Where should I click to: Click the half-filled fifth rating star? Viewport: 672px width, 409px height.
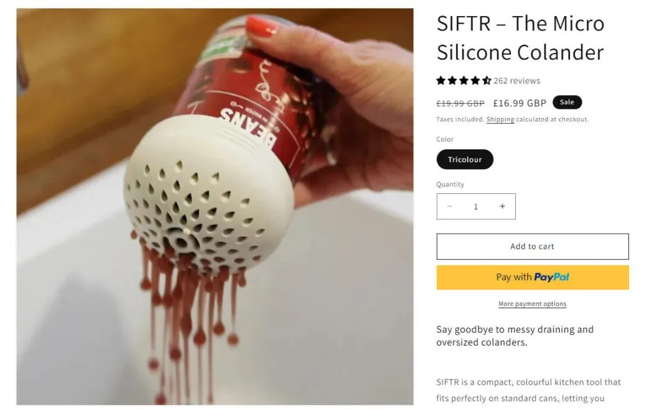coord(487,81)
